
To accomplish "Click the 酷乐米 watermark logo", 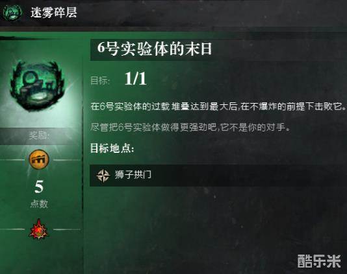I will click(319, 261).
